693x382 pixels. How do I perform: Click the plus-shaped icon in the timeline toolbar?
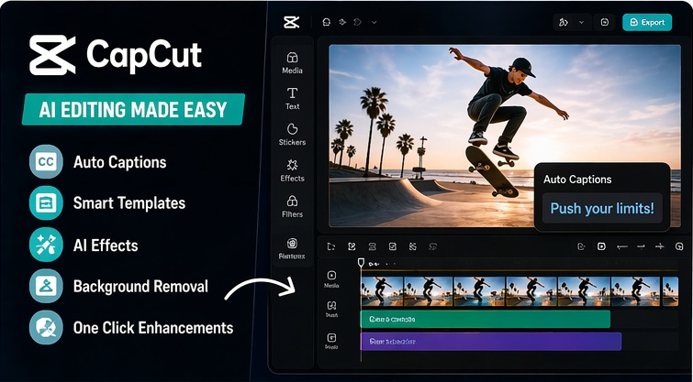pyautogui.click(x=659, y=246)
